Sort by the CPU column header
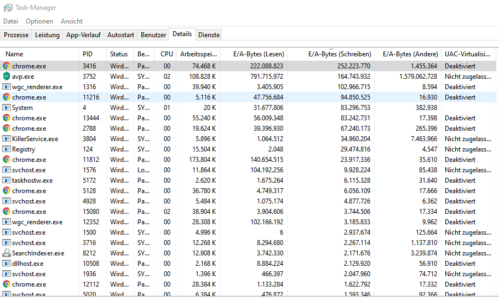499x297 pixels. (165, 54)
